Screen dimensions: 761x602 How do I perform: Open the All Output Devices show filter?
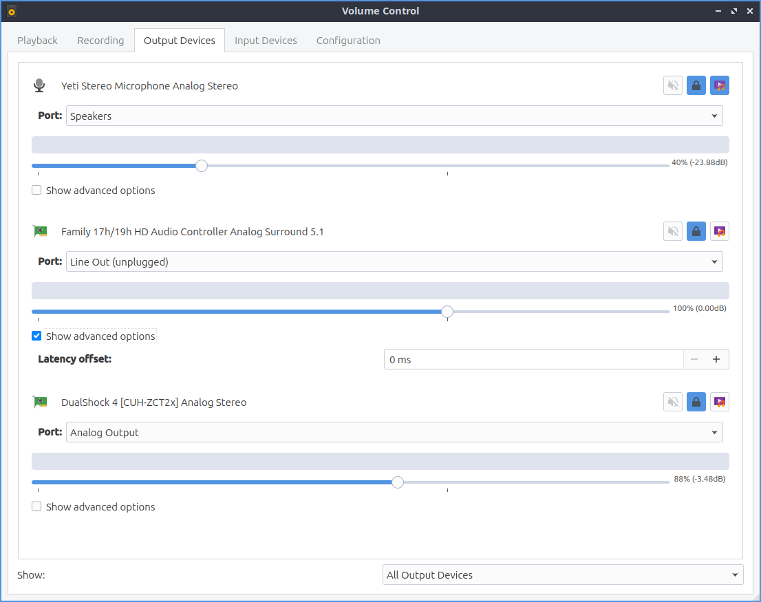[562, 575]
